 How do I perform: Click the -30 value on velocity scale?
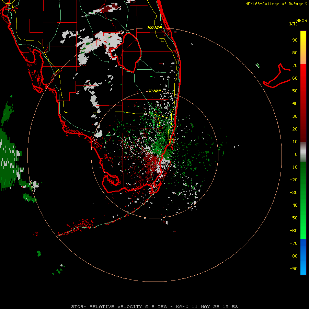click(294, 193)
